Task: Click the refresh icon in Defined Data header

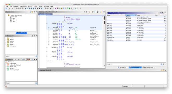Action: pyautogui.click(x=161, y=13)
